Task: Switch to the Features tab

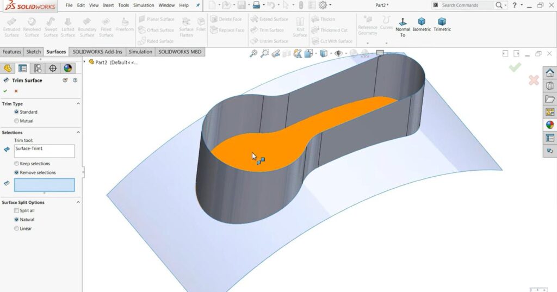Action: point(12,52)
